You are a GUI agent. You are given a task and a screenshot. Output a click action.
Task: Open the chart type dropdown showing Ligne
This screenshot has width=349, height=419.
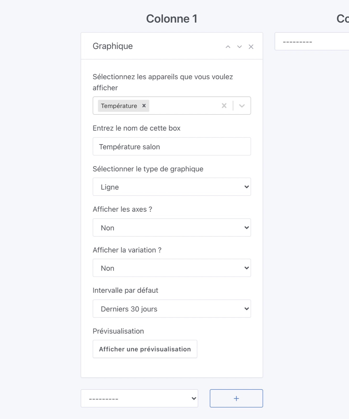(x=172, y=186)
